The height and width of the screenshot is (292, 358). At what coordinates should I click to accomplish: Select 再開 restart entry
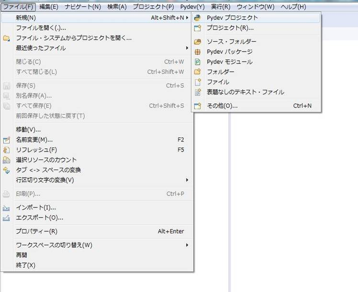[97, 255]
